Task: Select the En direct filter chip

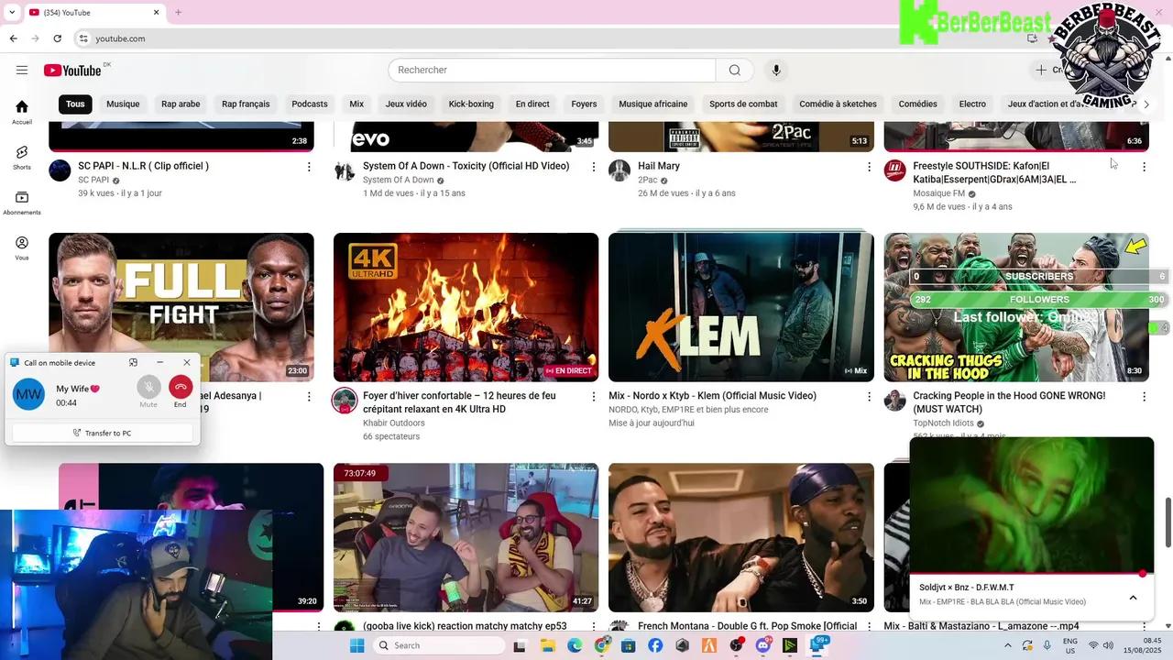Action: coord(532,104)
